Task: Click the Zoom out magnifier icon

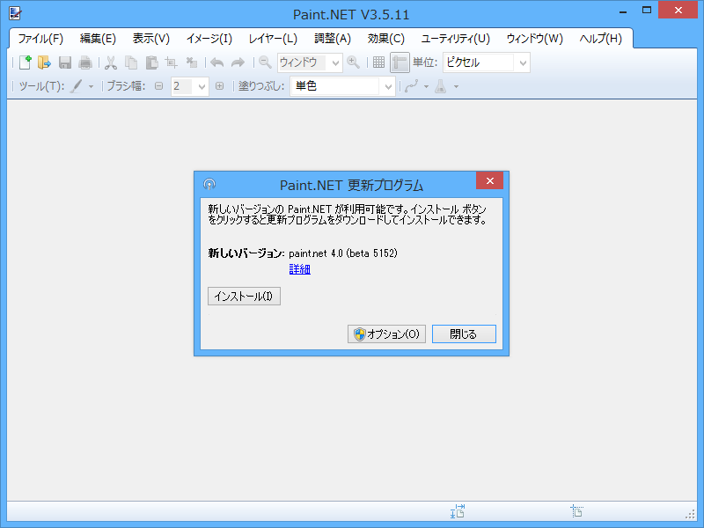Action: click(x=266, y=62)
